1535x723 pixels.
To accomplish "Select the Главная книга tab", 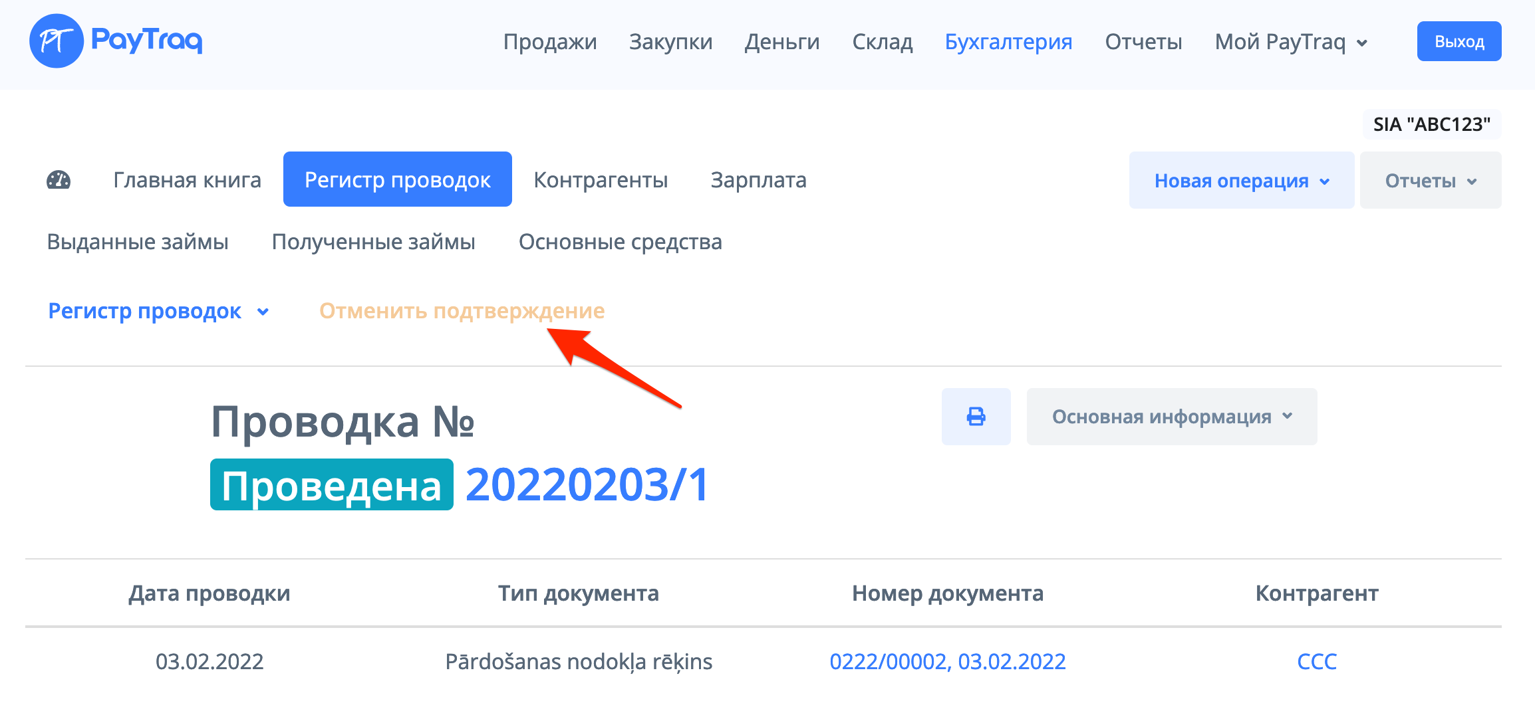I will coord(187,180).
